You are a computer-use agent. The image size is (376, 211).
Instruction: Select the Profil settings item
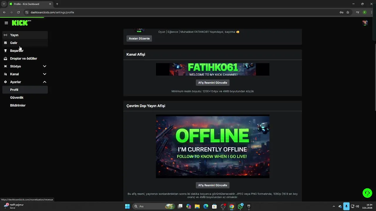[x=25, y=90]
